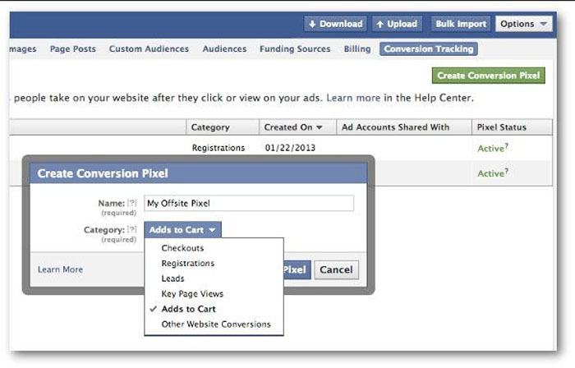Open the Adds to Cart category dropdown
This screenshot has width=575, height=368.
tap(185, 230)
